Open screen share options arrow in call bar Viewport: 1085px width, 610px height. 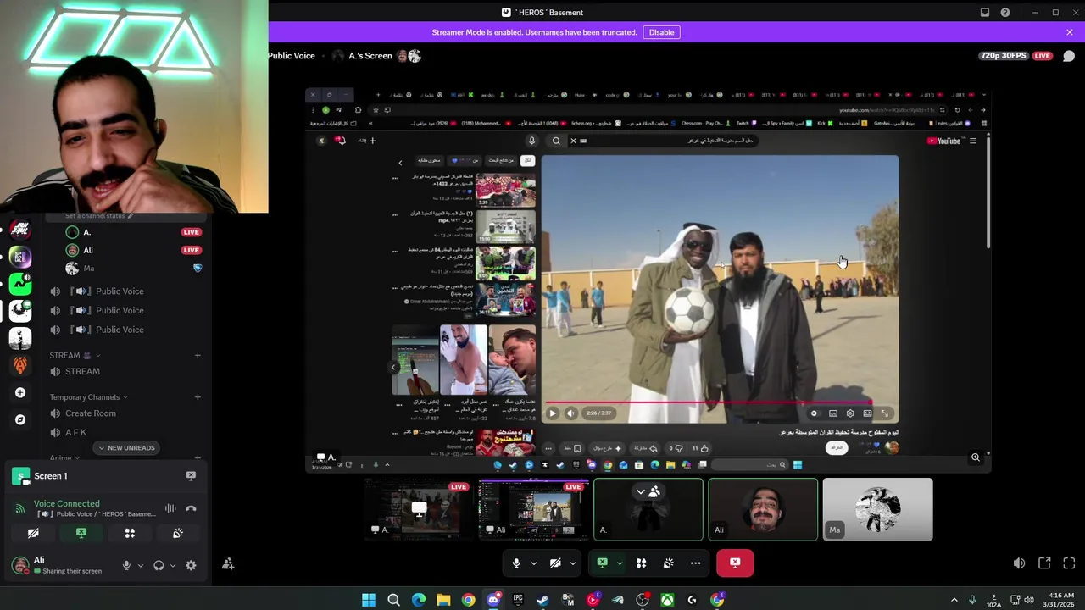(x=619, y=563)
